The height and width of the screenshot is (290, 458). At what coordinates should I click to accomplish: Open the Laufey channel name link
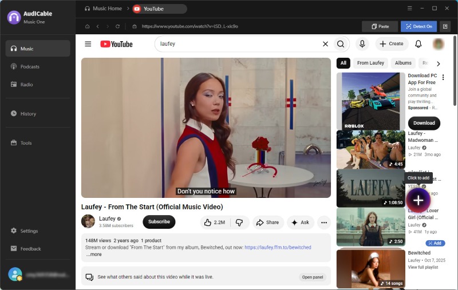107,219
